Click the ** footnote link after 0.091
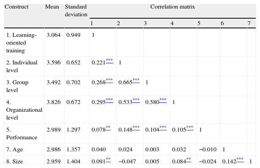 click(108, 159)
